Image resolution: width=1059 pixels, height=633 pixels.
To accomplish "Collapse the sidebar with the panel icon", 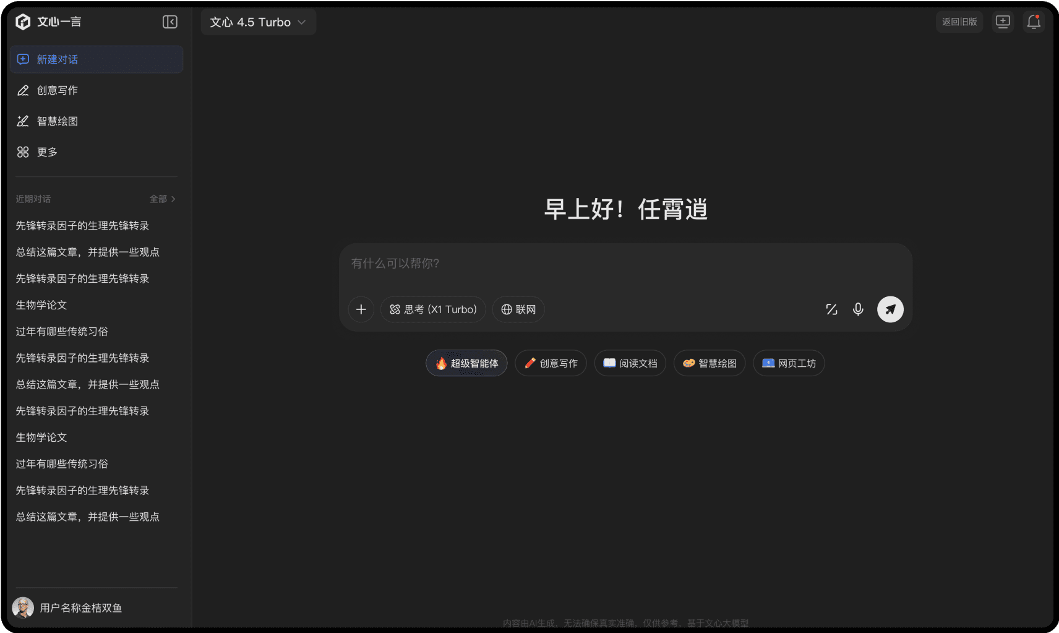I will coord(170,22).
